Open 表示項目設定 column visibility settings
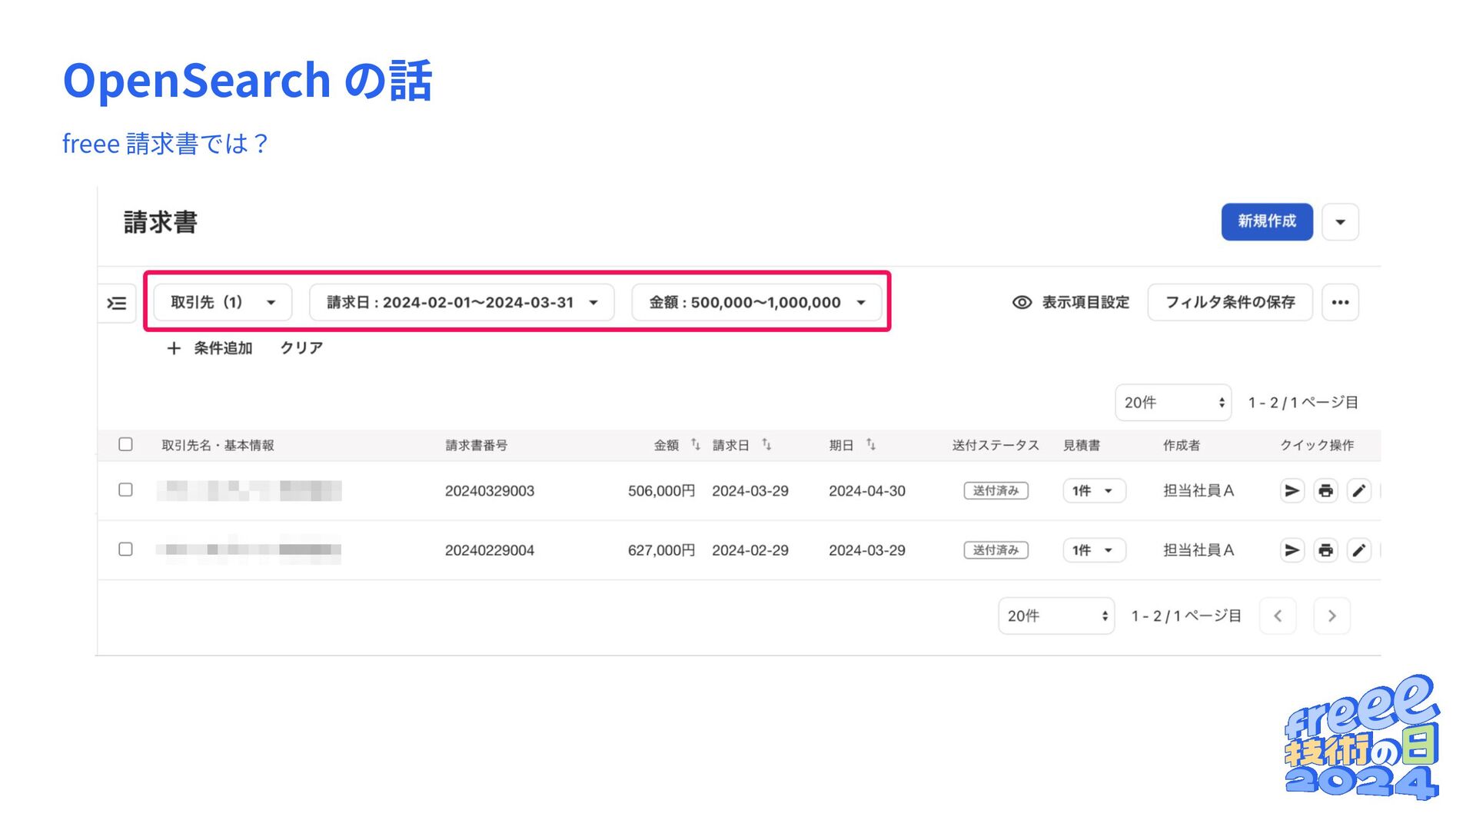The image size is (1476, 830). (x=1071, y=303)
